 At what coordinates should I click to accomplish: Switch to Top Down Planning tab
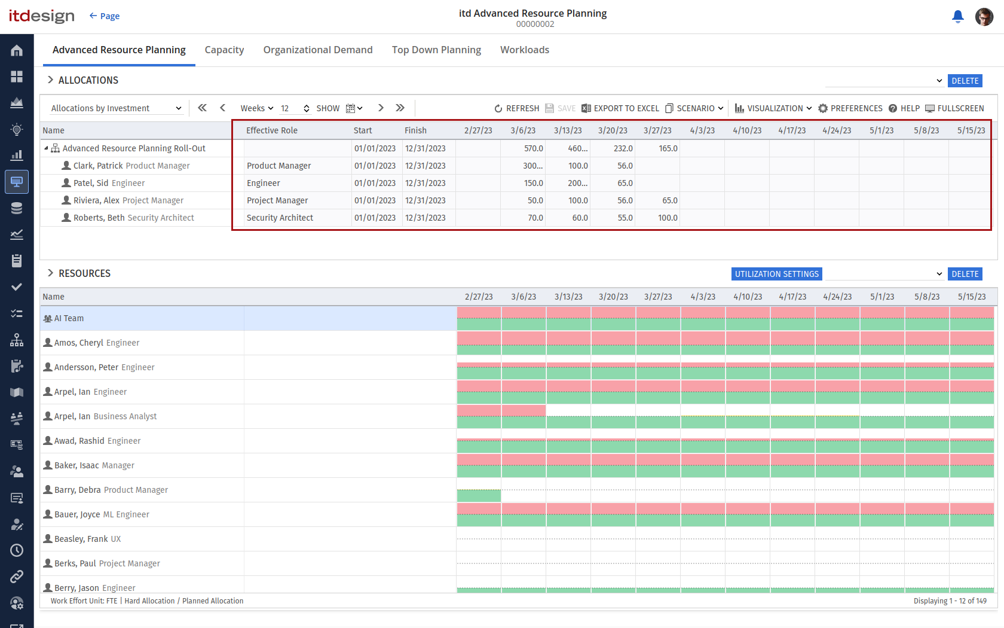click(436, 50)
